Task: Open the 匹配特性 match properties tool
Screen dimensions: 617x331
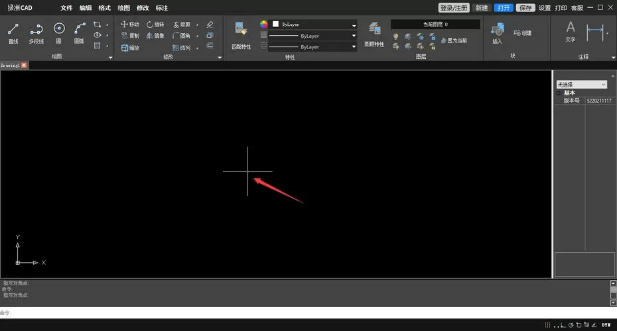Action: coord(241,35)
